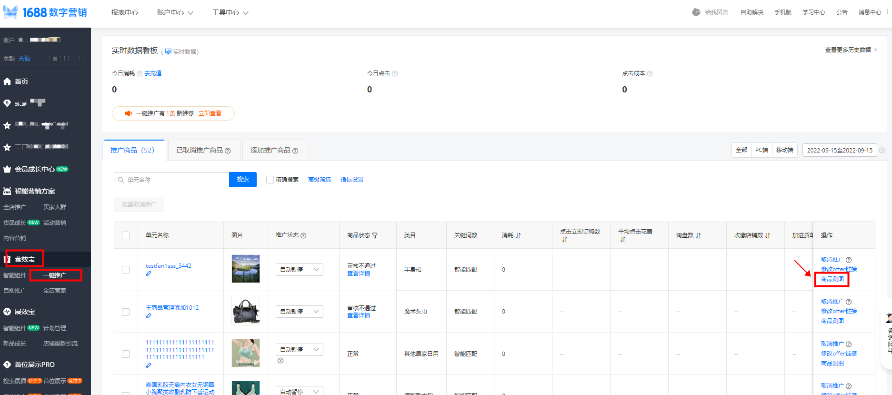Click the 询盘数 sort arrows icon

tap(698, 235)
